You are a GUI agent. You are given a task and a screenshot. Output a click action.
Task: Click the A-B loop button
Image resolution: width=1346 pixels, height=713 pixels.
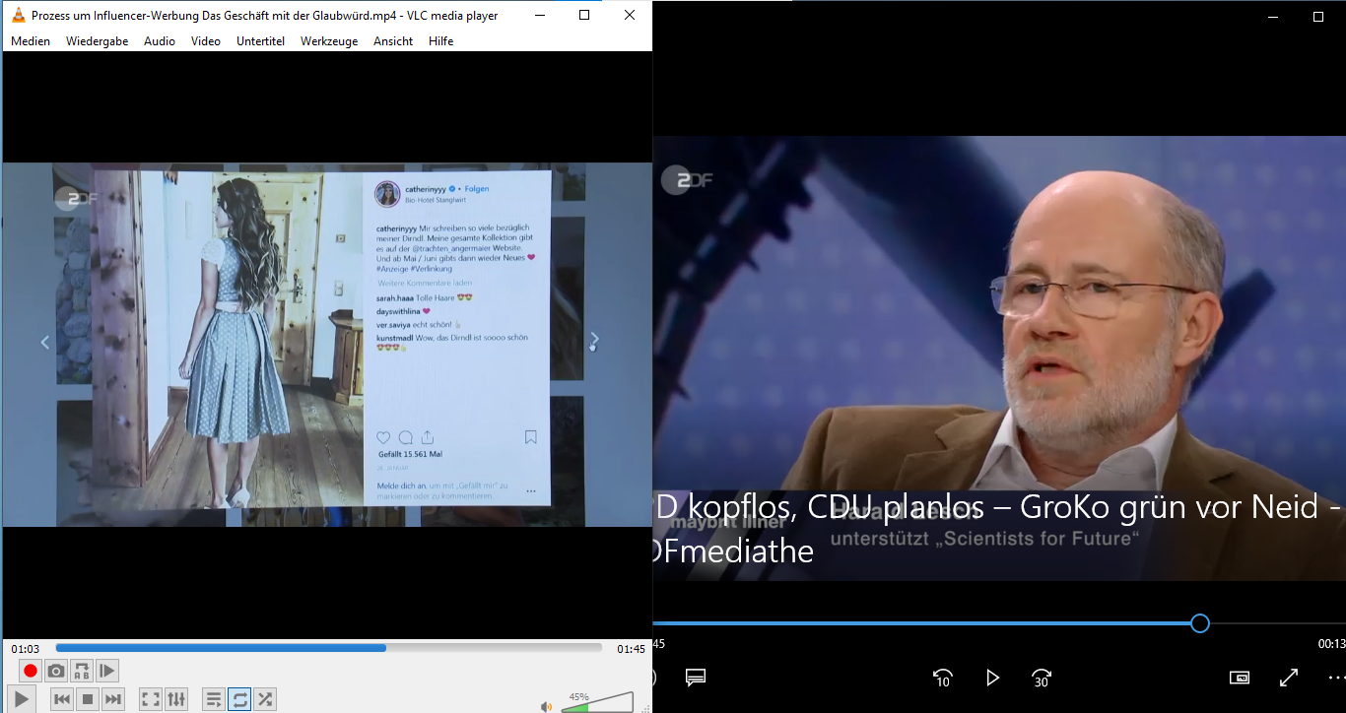click(x=82, y=671)
